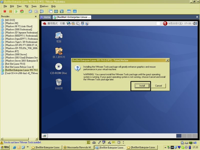Open the email client icon in guest panel
Screen dimensions: 200x150
click(x=73, y=23)
